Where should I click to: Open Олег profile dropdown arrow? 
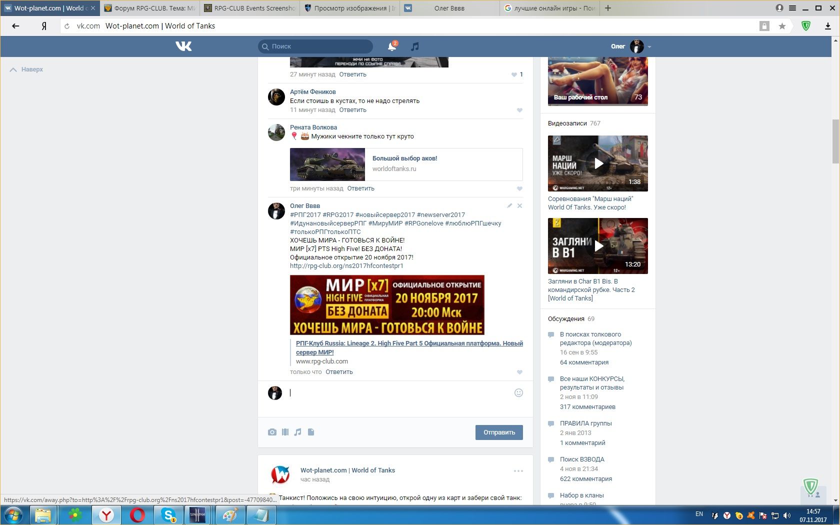coord(649,46)
